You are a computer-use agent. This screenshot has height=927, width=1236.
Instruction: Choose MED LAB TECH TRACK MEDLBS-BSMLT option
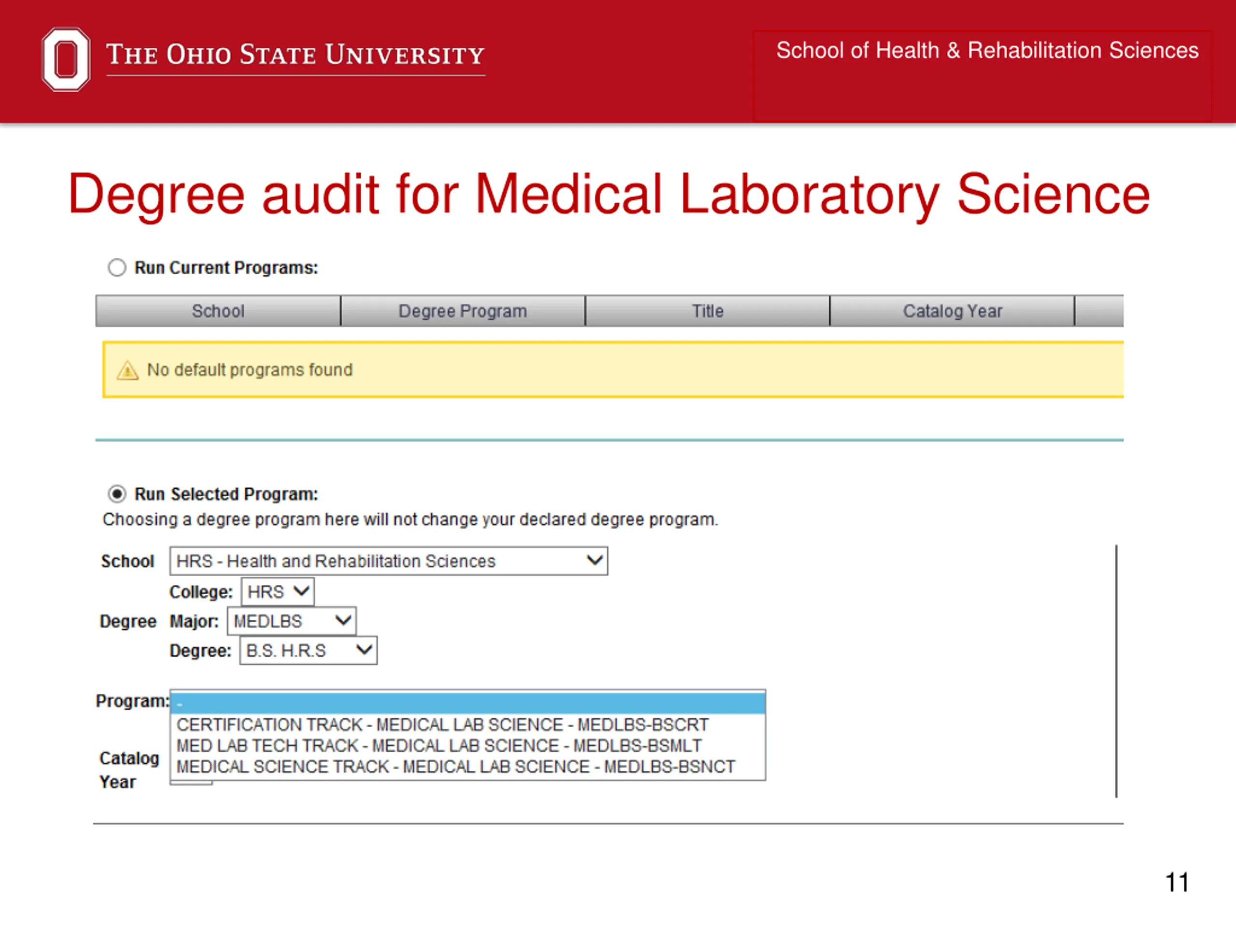(468, 746)
